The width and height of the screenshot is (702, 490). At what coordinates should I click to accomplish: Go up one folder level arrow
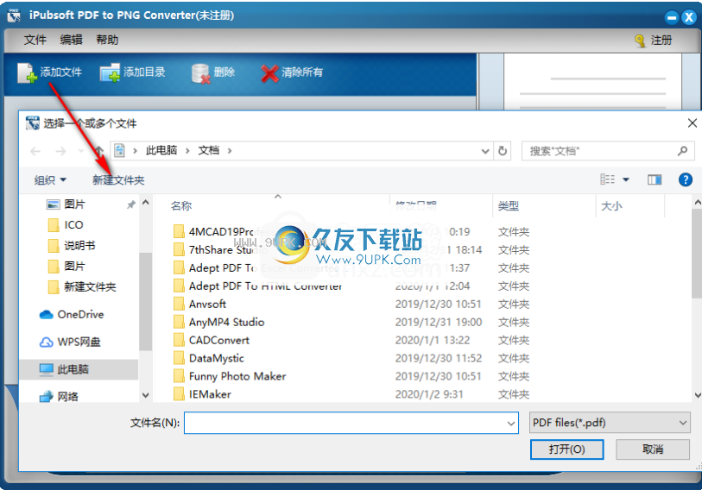[x=99, y=151]
